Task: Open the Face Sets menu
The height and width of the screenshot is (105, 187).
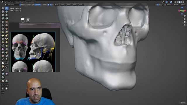Action: click(31, 2)
